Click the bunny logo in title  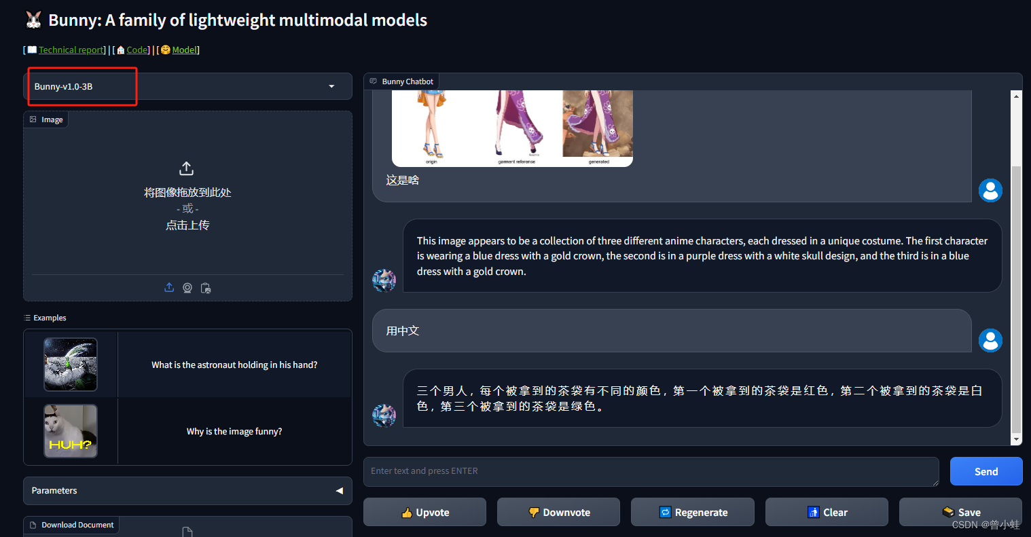click(x=33, y=20)
